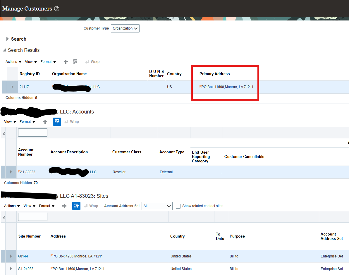This screenshot has height=275, width=349.
Task: Open View menu in Accounts toolbar
Action: pos(10,122)
